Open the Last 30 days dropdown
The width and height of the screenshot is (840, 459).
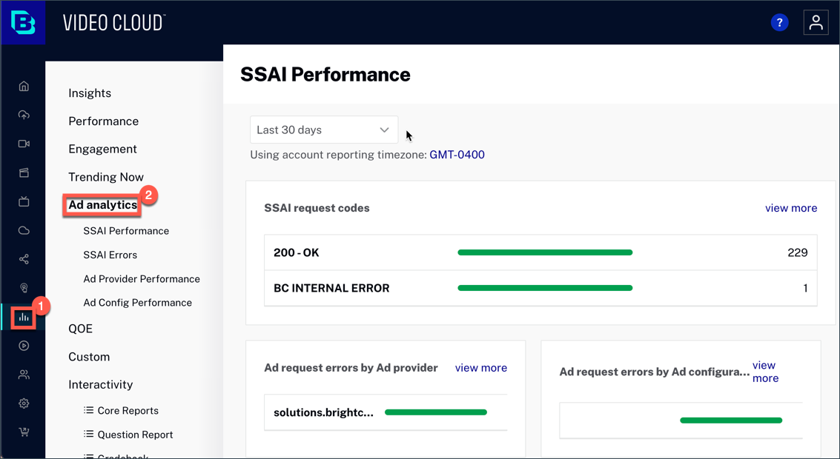pos(324,130)
